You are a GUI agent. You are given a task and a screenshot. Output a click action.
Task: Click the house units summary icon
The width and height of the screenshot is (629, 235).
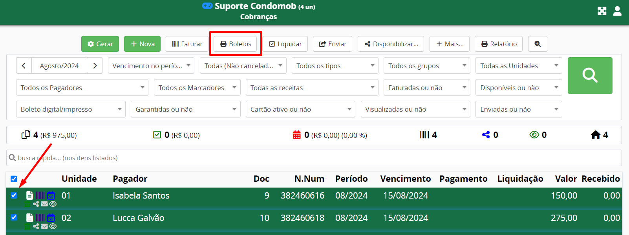click(x=596, y=135)
